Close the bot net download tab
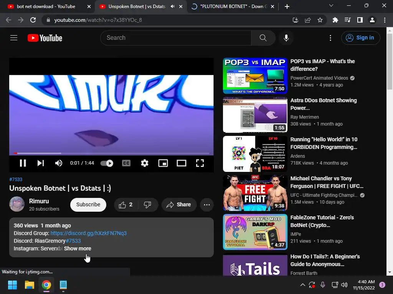Screen dimensions: 393x294 point(89,7)
